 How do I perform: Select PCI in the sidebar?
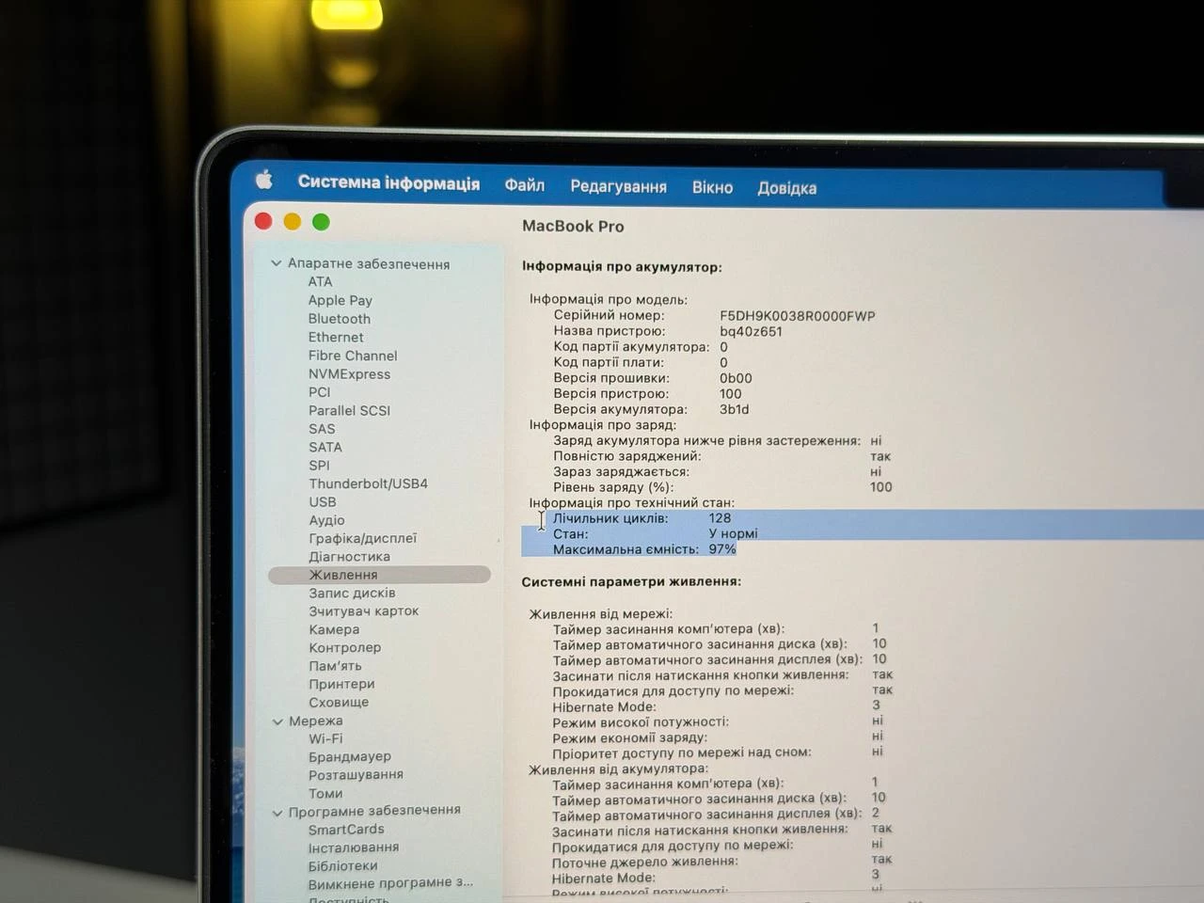coord(320,391)
